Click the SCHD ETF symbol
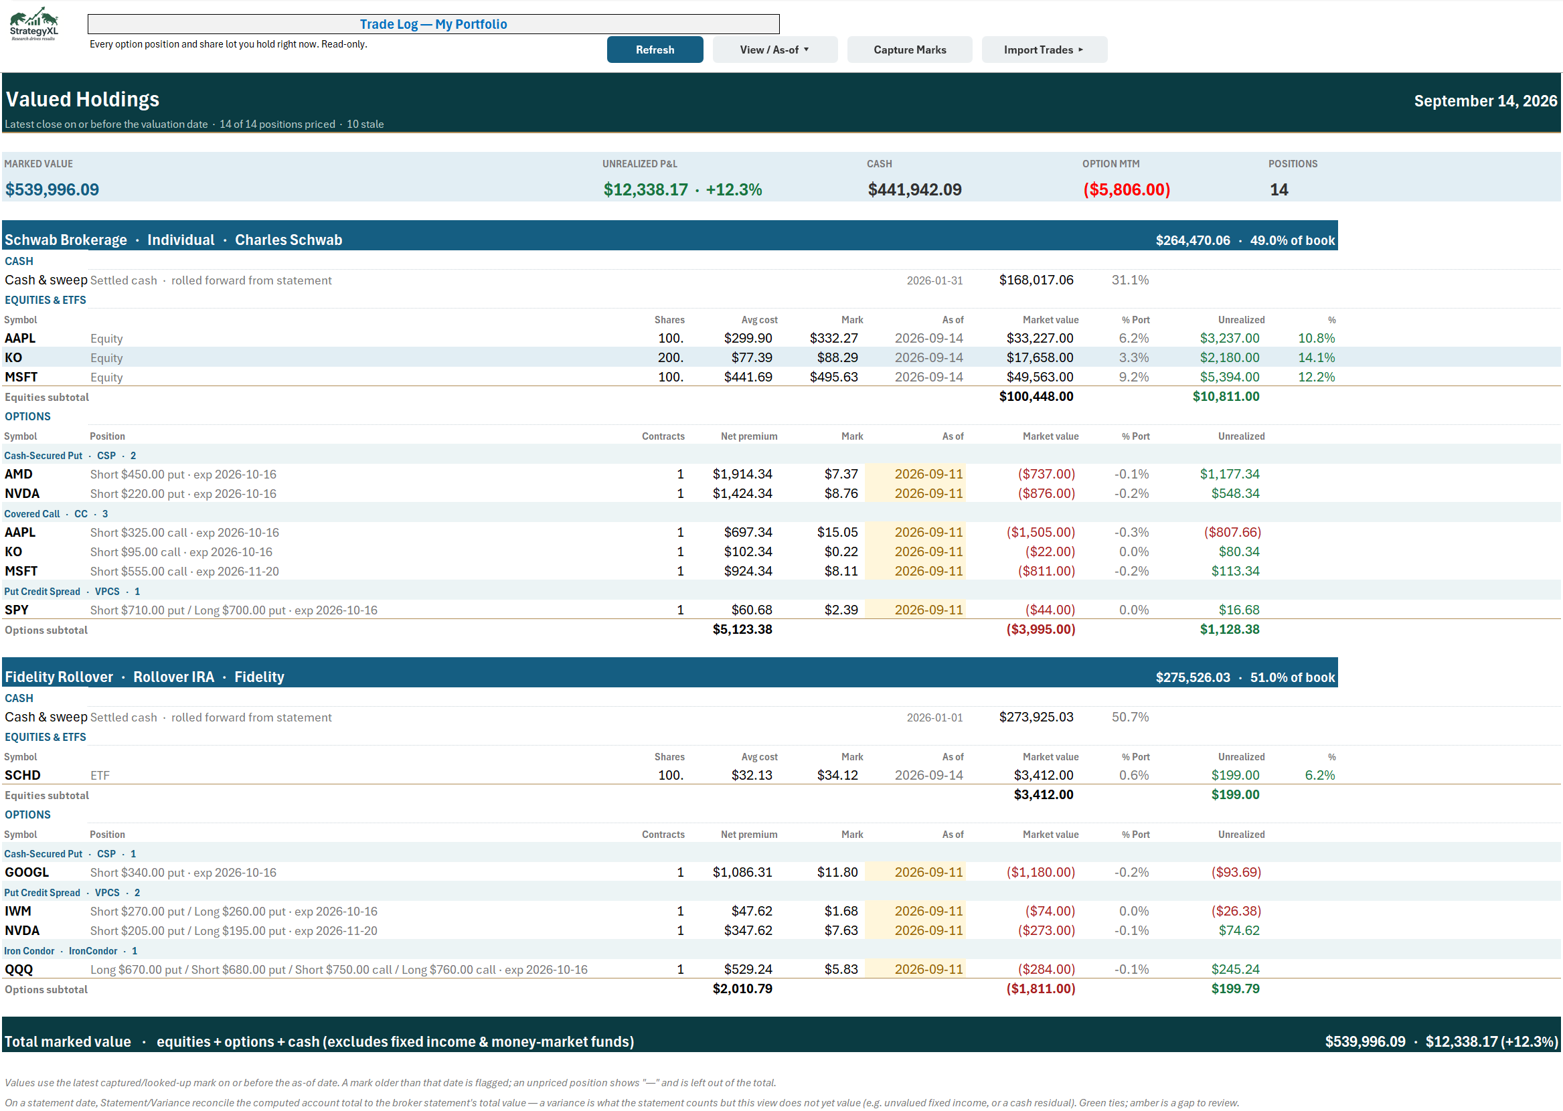 tap(23, 775)
